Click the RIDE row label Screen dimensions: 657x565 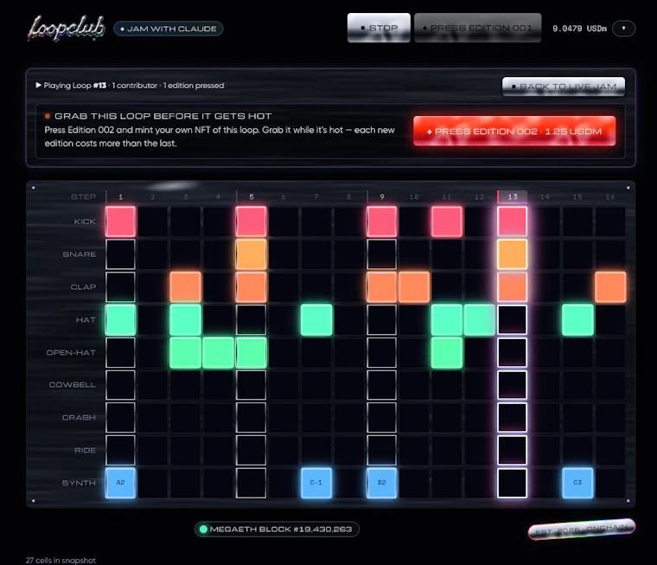point(85,450)
